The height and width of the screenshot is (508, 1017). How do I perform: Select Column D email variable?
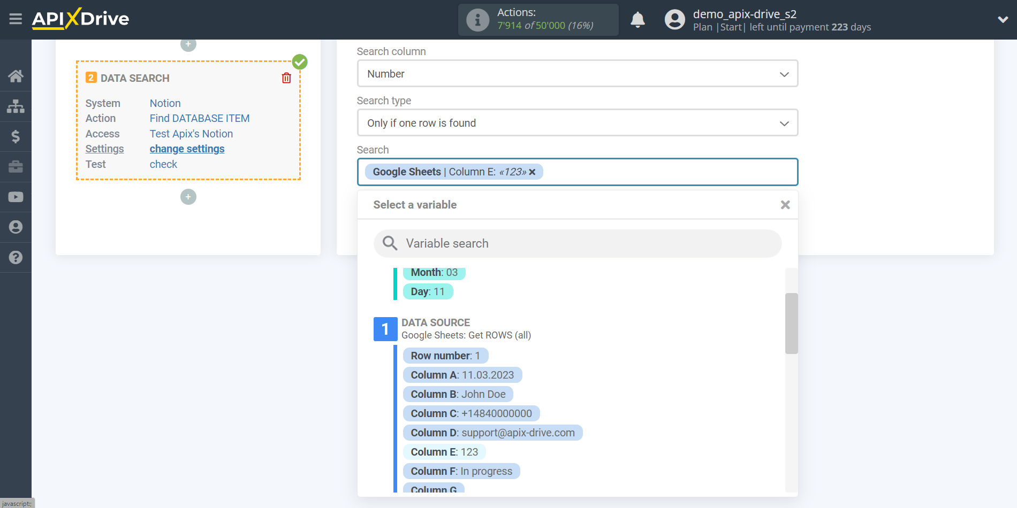coord(492,433)
